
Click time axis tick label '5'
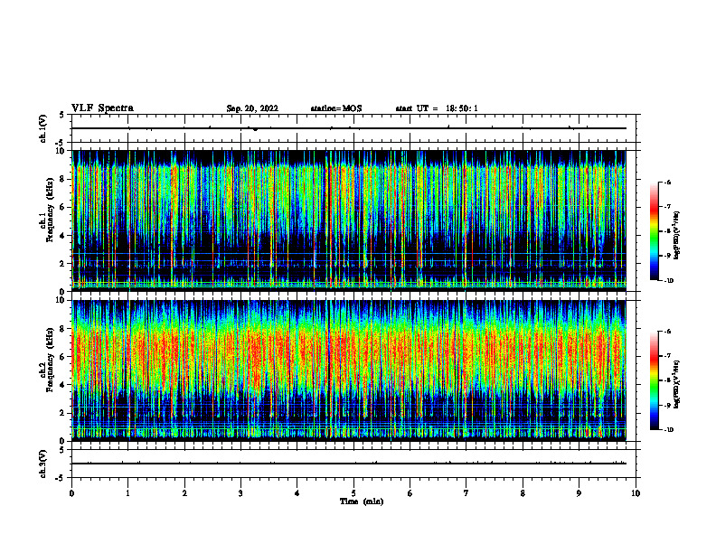pos(353,493)
